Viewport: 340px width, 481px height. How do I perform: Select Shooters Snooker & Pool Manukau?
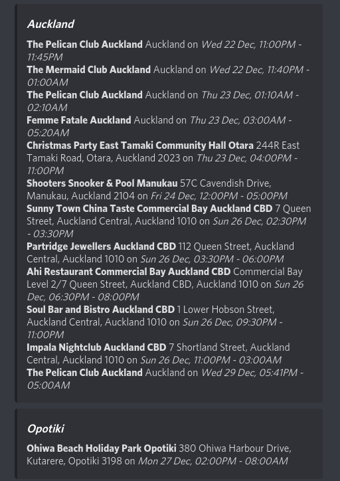pyautogui.click(x=102, y=183)
